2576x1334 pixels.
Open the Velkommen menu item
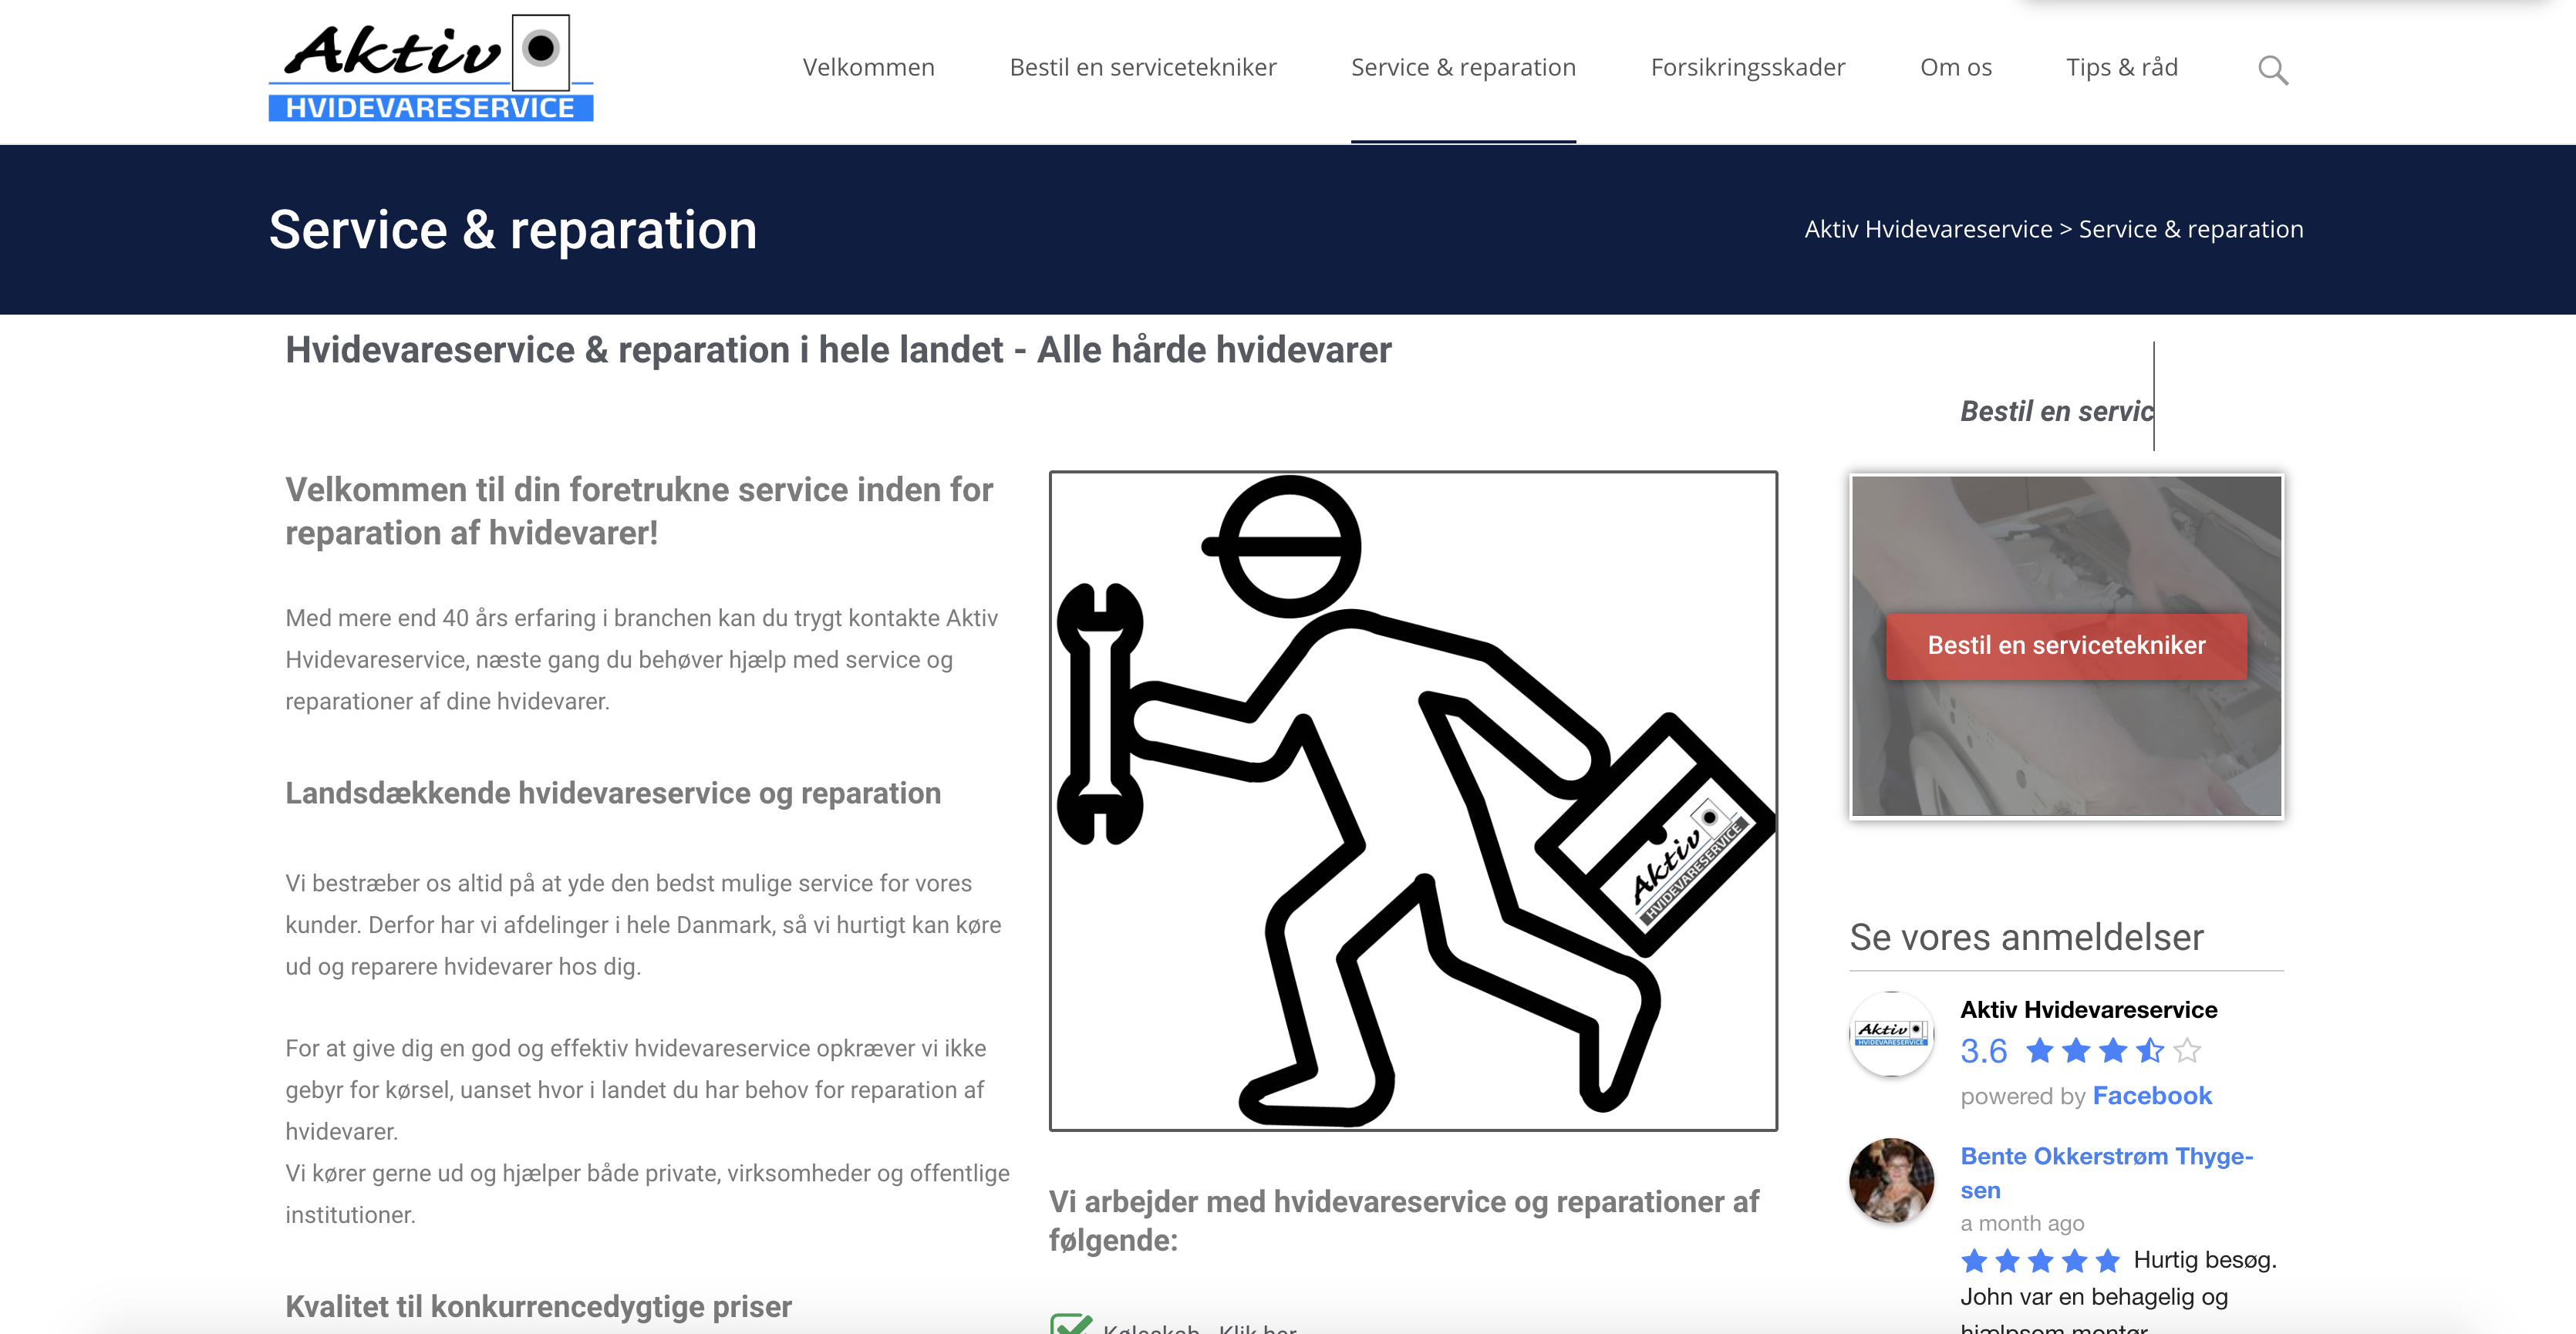click(868, 68)
